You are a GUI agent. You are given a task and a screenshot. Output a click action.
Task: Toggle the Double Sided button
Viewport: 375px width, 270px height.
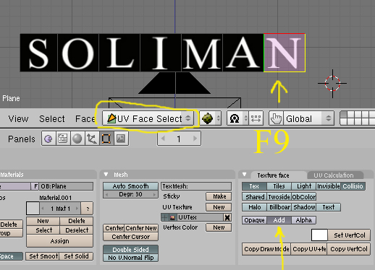130,250
